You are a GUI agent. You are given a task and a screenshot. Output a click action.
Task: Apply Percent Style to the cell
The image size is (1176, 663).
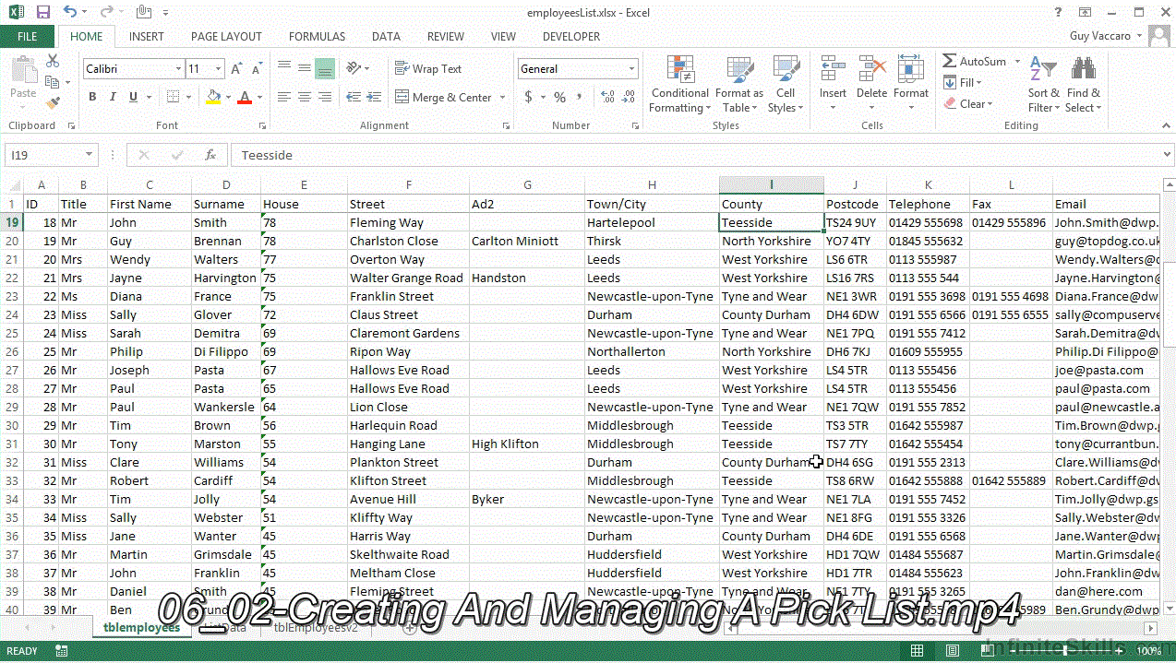(559, 97)
